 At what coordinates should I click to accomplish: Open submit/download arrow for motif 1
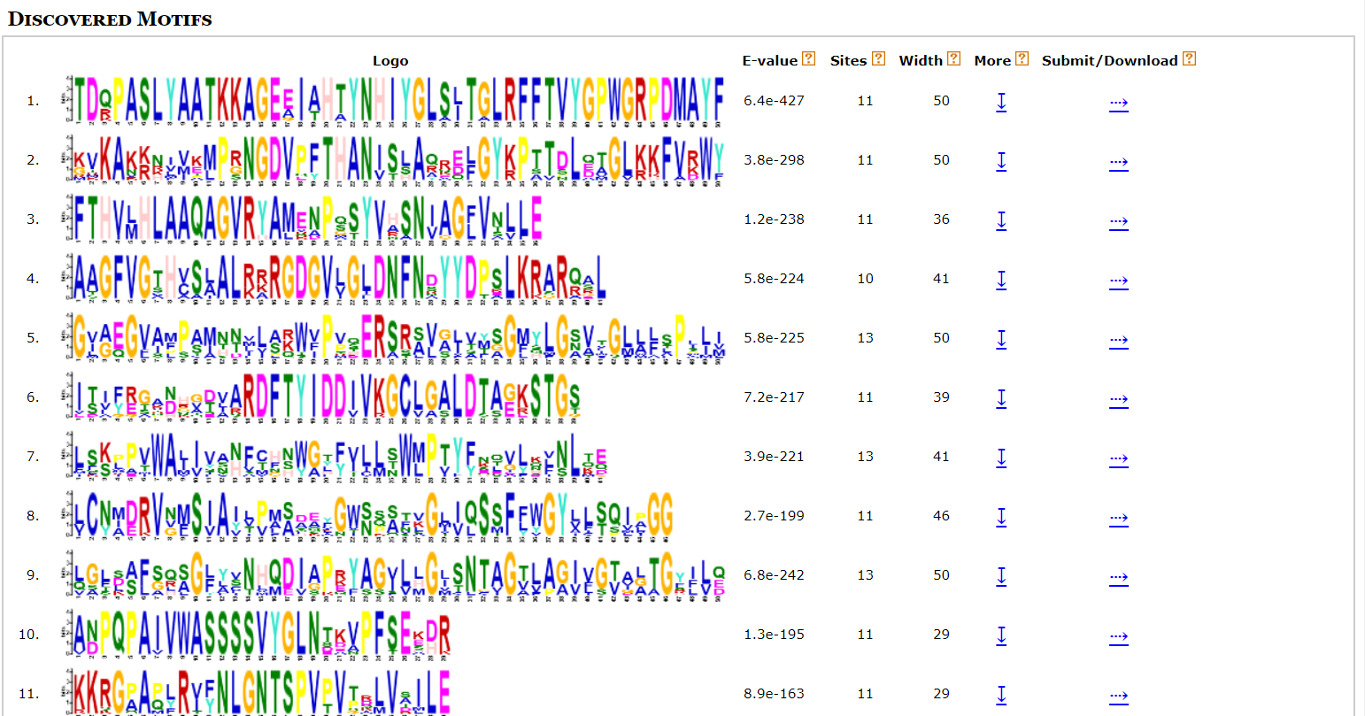[x=1119, y=104]
